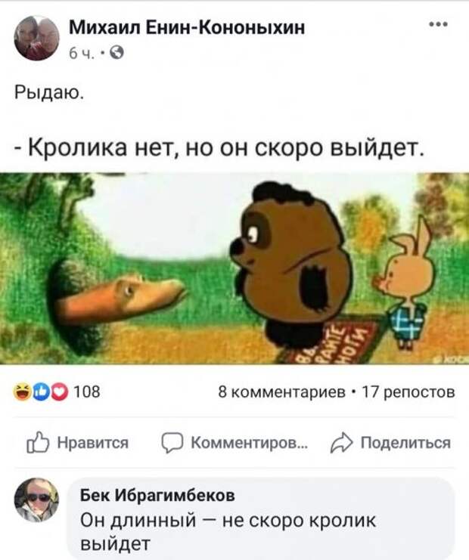View the 17 репостов list
Image resolution: width=469 pixels, height=560 pixels.
[408, 392]
